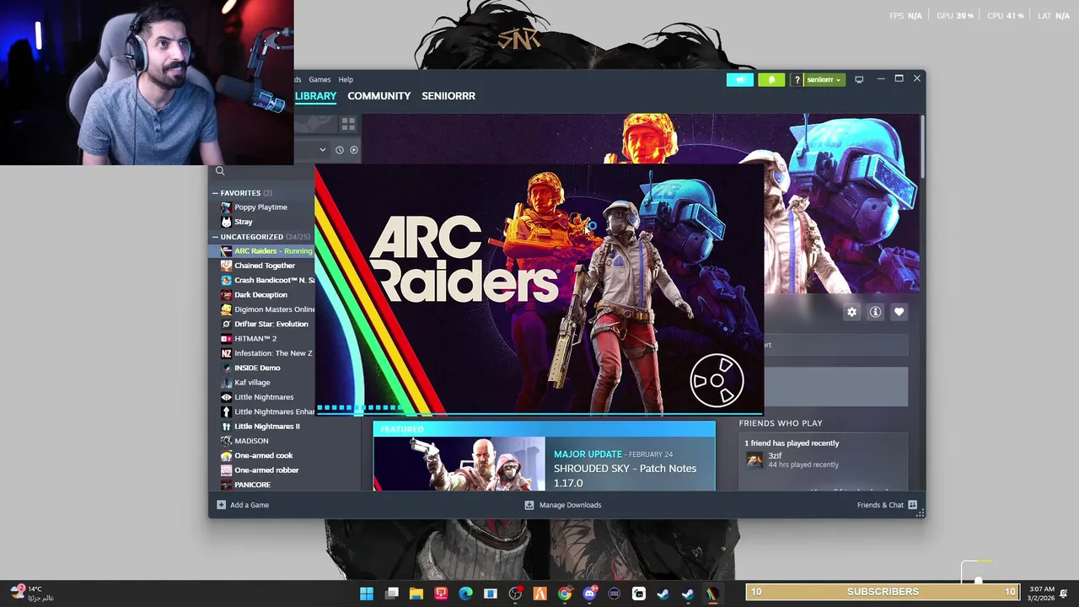
Task: Open friend 3zif's avatar
Action: pos(754,459)
